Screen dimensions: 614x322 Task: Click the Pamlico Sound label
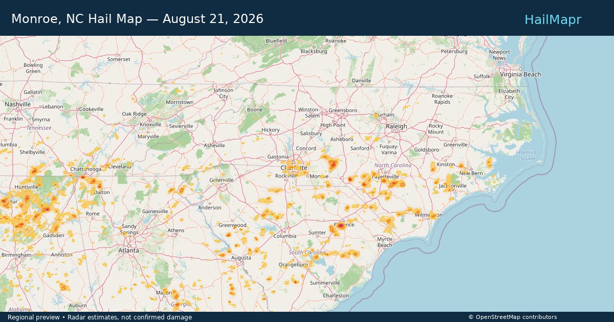pyautogui.click(x=528, y=156)
